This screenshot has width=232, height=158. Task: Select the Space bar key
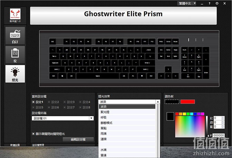coord(98,76)
